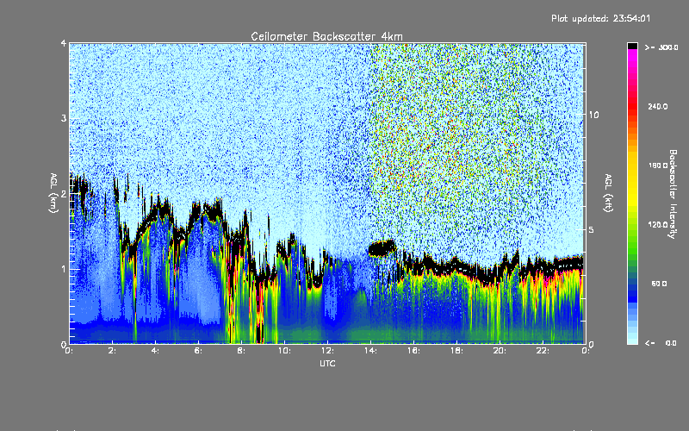The height and width of the screenshot is (431, 689).
Task: Click the '1' km tick on left axis
Action: 64,269
